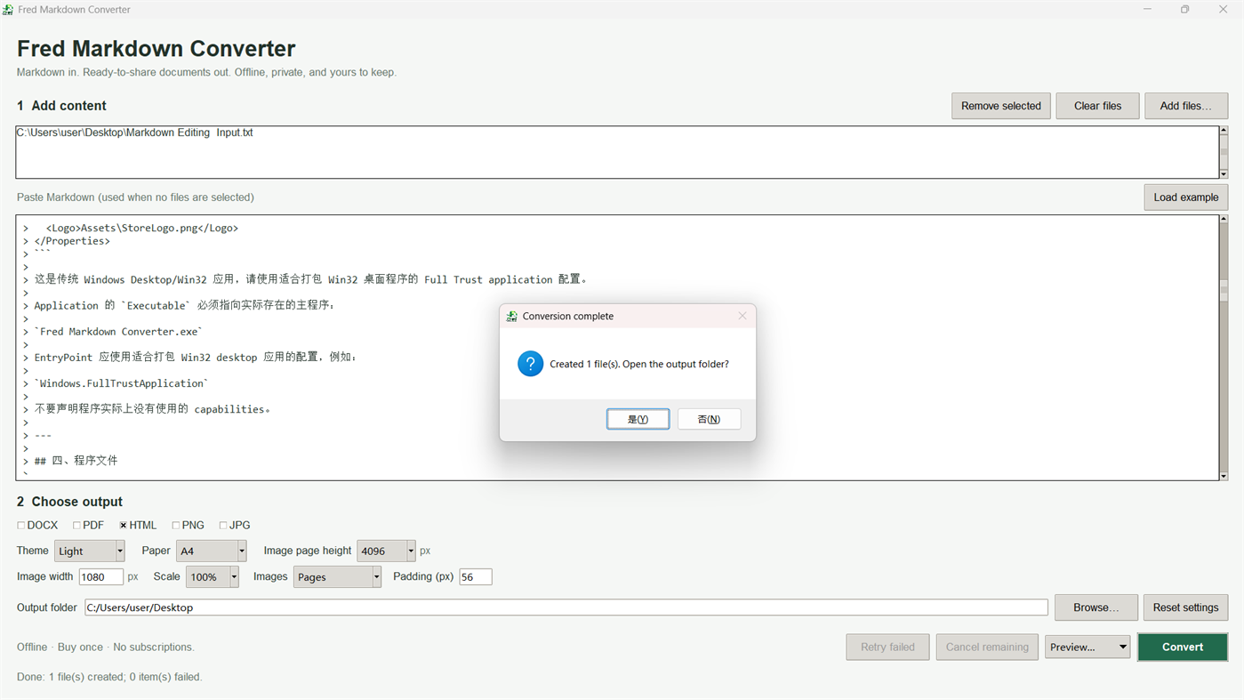
Task: Restore down the Fred Markdown Converter window
Action: (1184, 10)
